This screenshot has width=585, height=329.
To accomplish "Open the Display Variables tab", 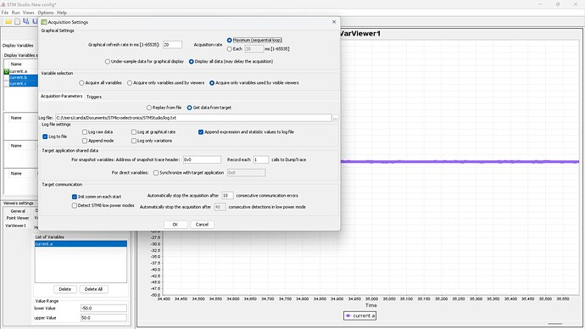I will [x=18, y=46].
